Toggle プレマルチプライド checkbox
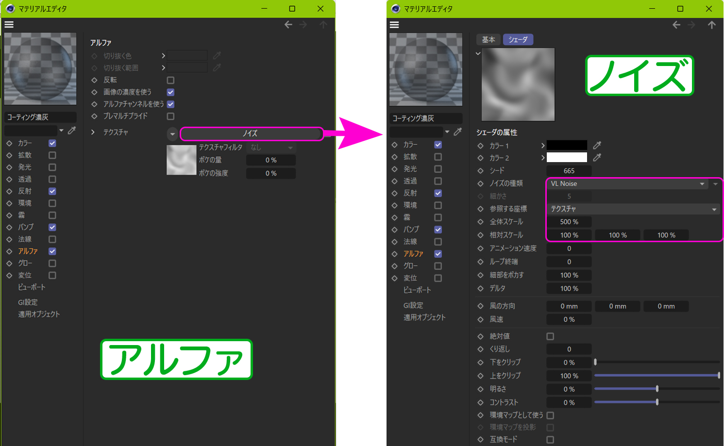This screenshot has width=724, height=446. click(170, 116)
